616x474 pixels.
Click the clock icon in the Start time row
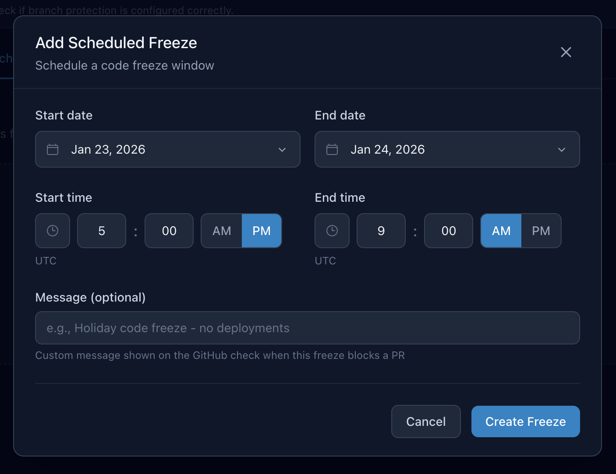[53, 231]
